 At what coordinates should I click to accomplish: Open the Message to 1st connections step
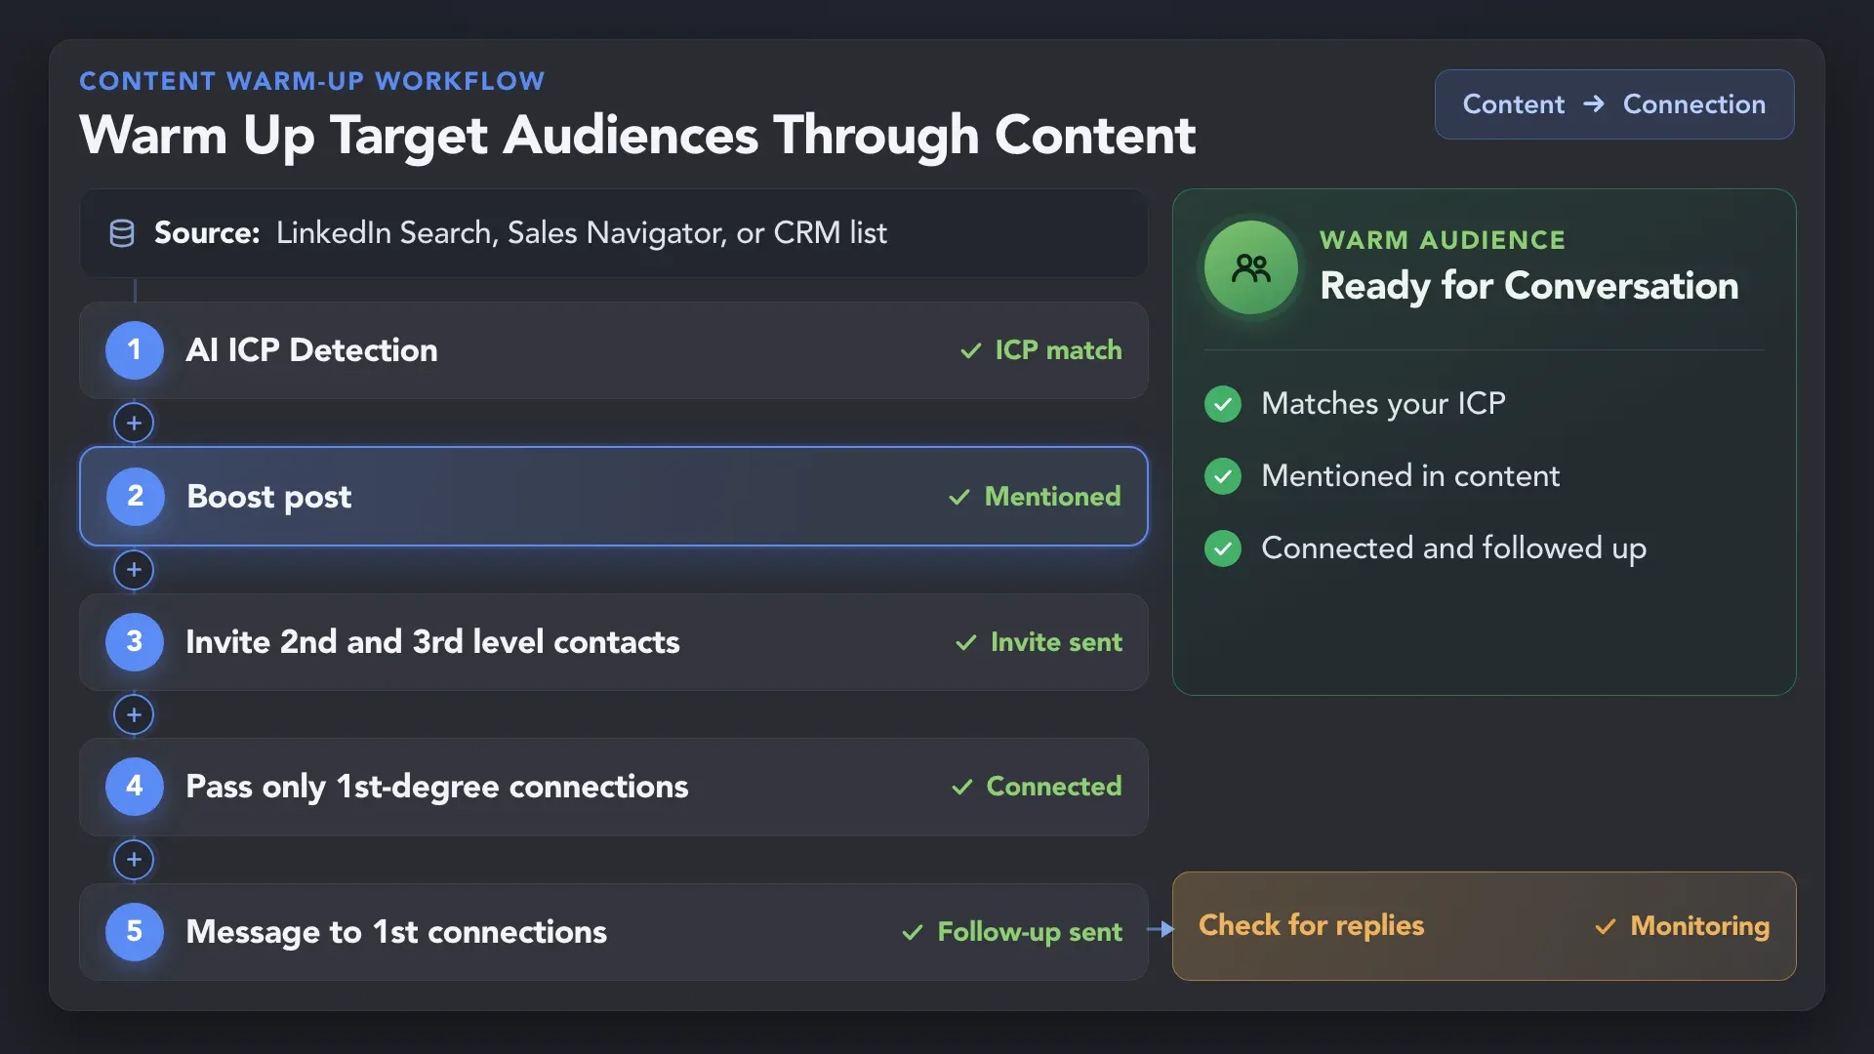(614, 932)
